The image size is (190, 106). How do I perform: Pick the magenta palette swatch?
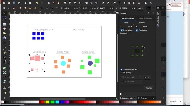coord(68,102)
